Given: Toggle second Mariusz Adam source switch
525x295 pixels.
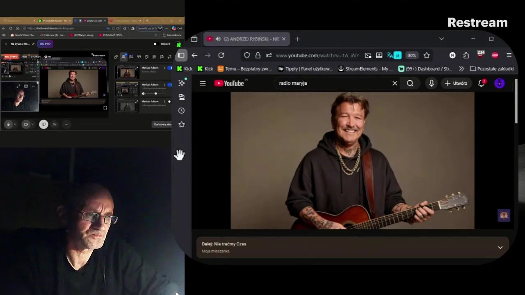Looking at the screenshot, I should click(170, 85).
